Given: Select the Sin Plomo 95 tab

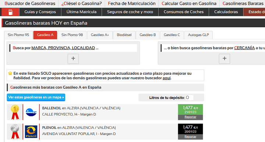Looking at the screenshot, I should [18, 35].
